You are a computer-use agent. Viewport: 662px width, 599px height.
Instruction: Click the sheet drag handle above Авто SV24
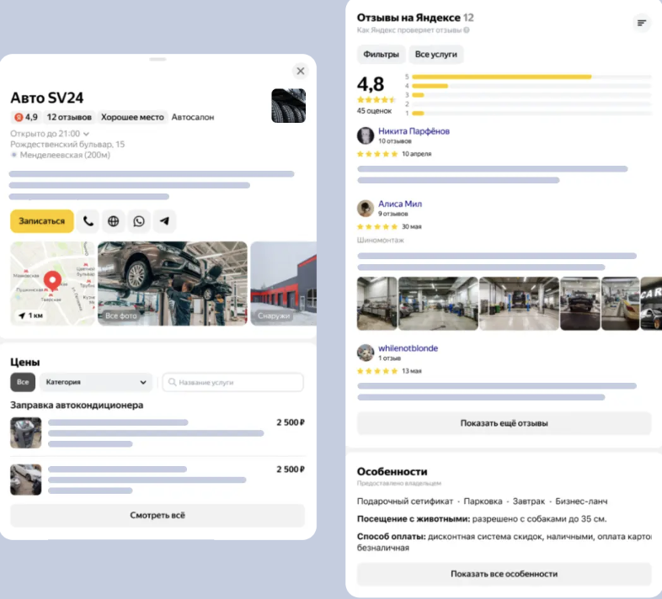coord(157,60)
